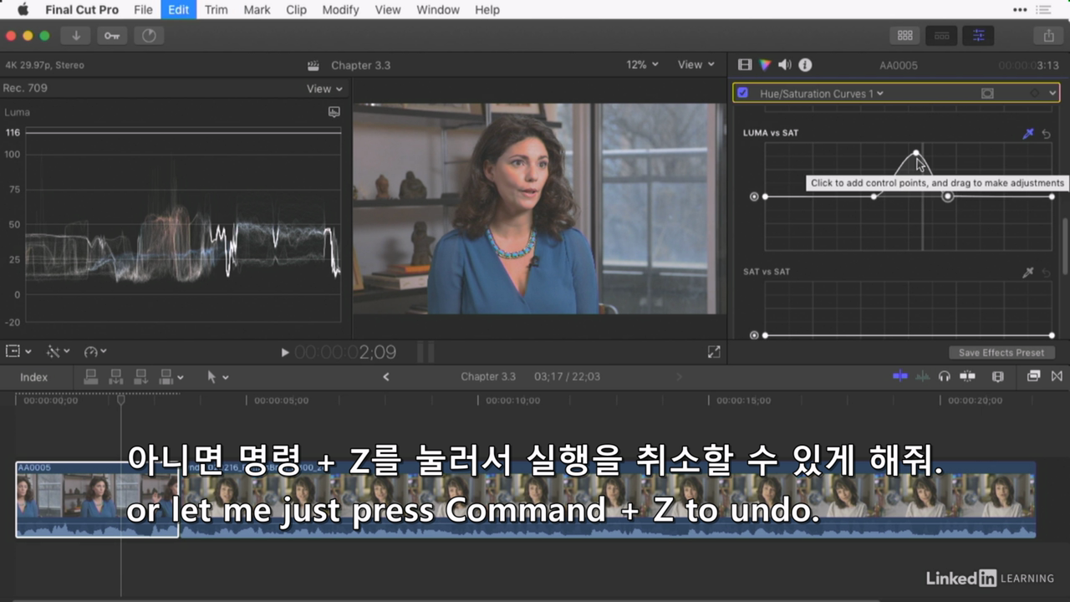Select the AA0005 clip in timeline
Viewport: 1070px width, 602px height.
(x=97, y=499)
